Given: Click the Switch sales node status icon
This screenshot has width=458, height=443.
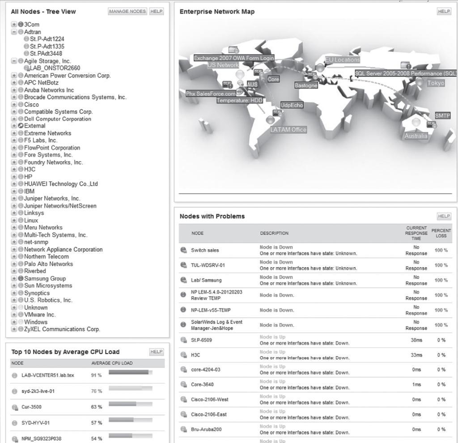Looking at the screenshot, I should 183,250.
